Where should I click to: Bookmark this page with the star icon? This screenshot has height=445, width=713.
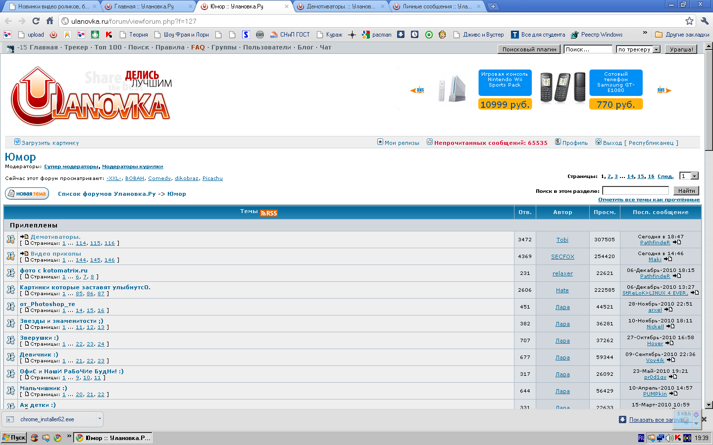689,21
